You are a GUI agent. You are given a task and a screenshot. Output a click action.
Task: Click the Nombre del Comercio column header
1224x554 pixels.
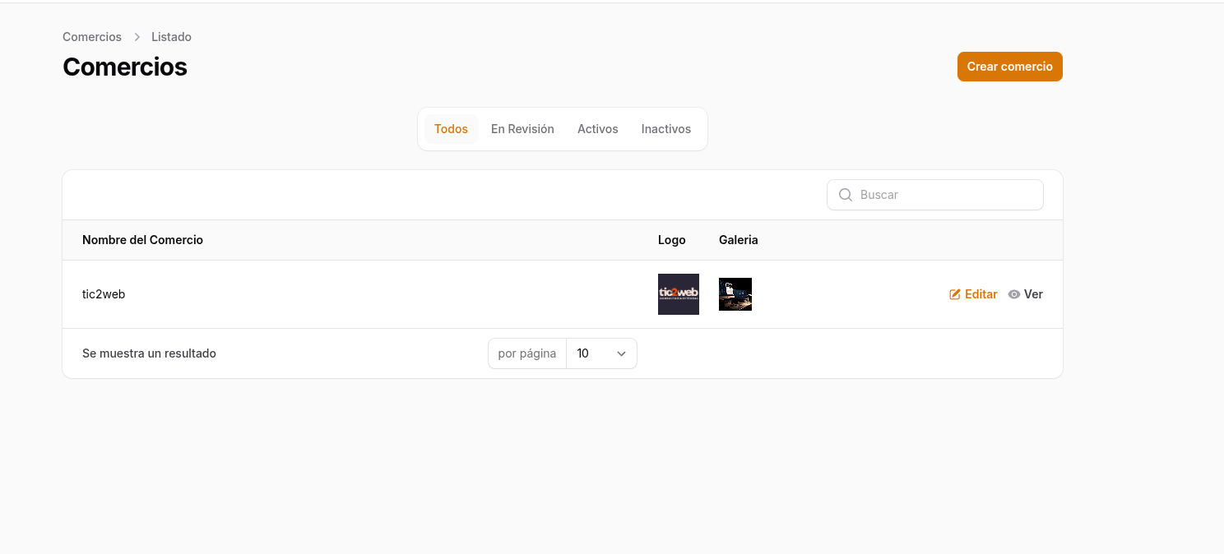(142, 240)
